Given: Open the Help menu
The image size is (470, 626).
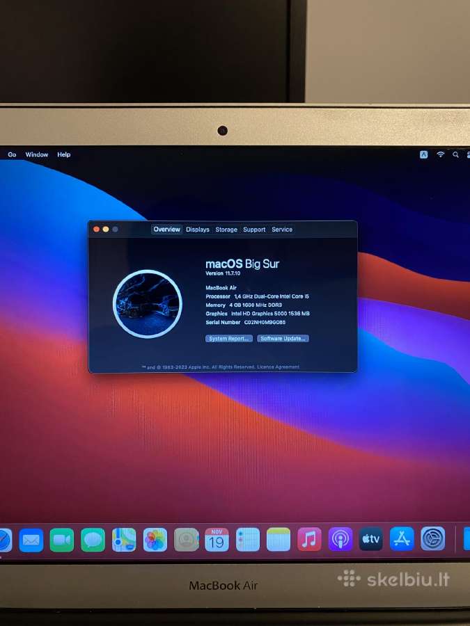Looking at the screenshot, I should click(x=63, y=154).
